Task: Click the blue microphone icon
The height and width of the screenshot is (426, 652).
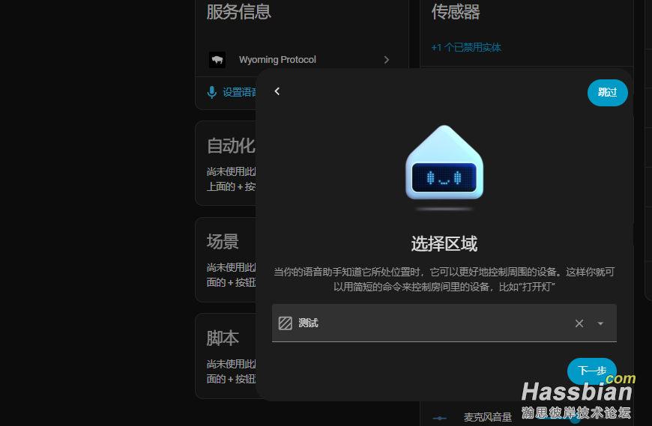Action: tap(212, 92)
